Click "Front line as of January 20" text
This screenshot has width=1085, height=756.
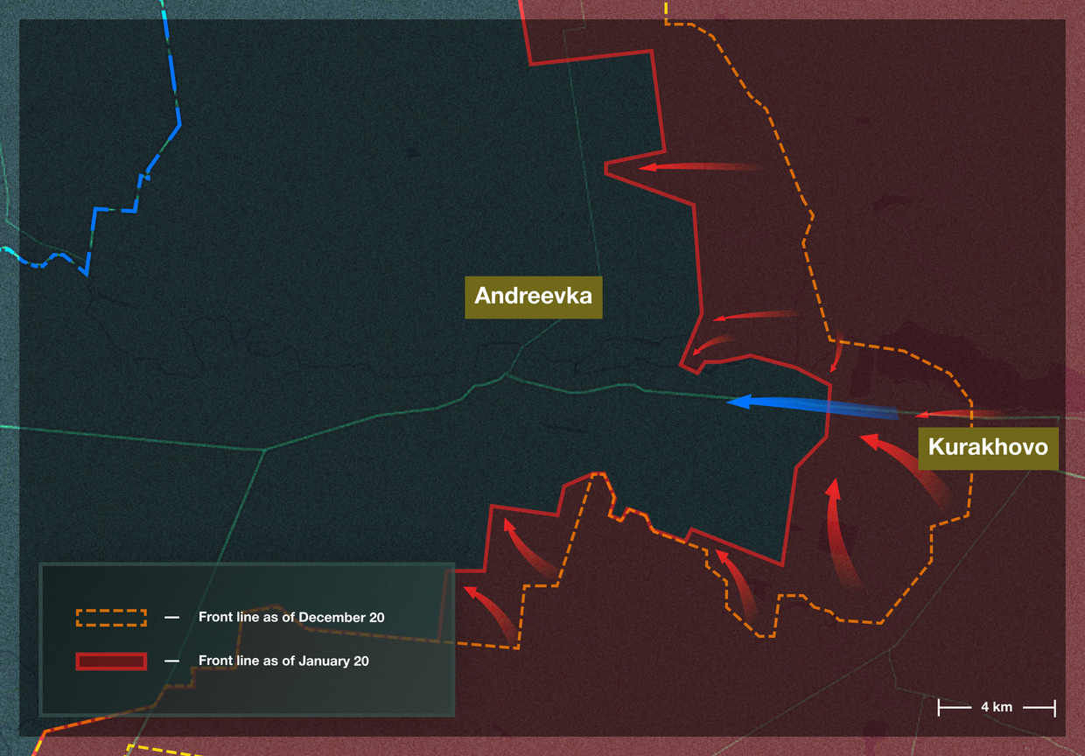click(x=283, y=661)
